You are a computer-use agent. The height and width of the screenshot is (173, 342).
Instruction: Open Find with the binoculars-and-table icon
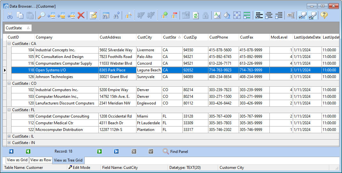pyautogui.click(x=106, y=15)
